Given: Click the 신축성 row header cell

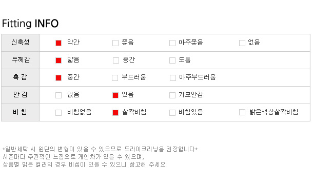Looking at the screenshot, I should [21, 43].
